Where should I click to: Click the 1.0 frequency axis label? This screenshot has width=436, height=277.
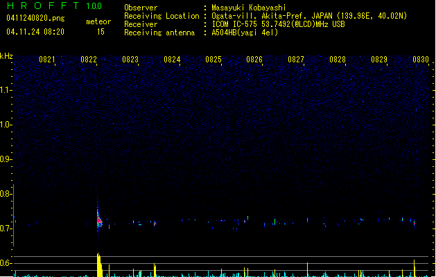(6, 125)
